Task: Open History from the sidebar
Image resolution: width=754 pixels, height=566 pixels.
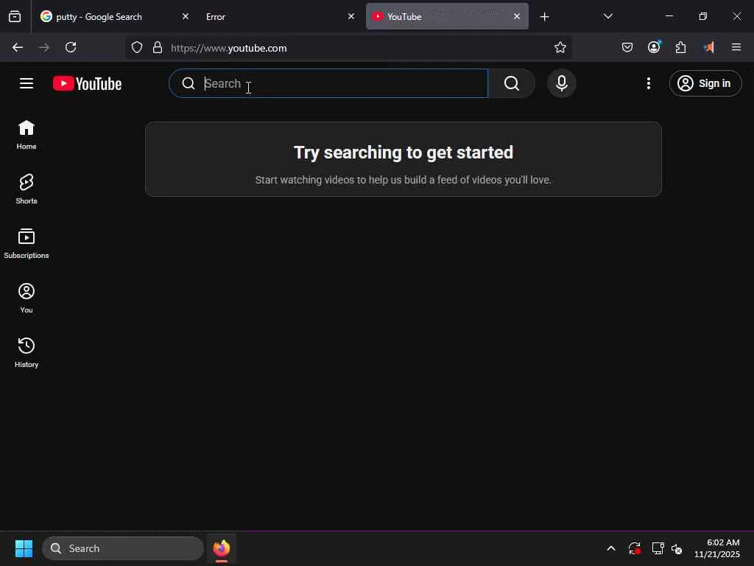Action: (x=27, y=352)
